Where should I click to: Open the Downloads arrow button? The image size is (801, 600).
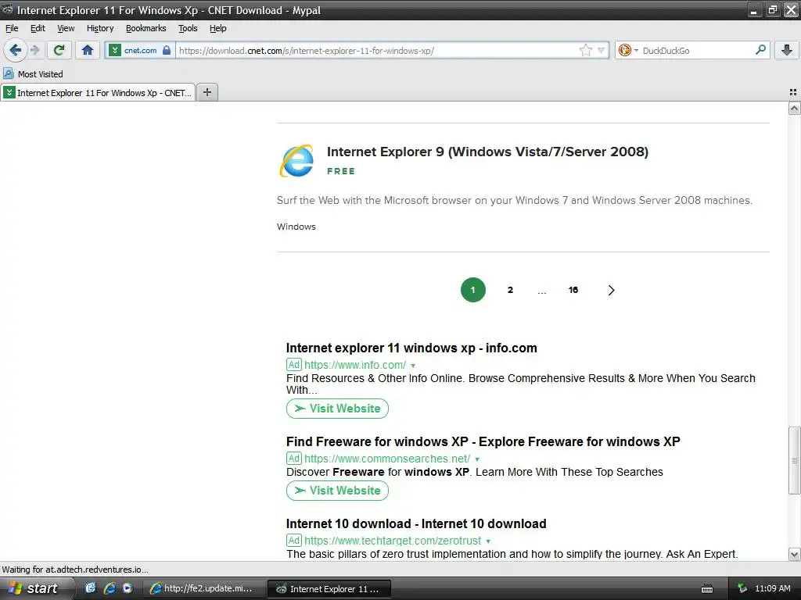(x=787, y=50)
